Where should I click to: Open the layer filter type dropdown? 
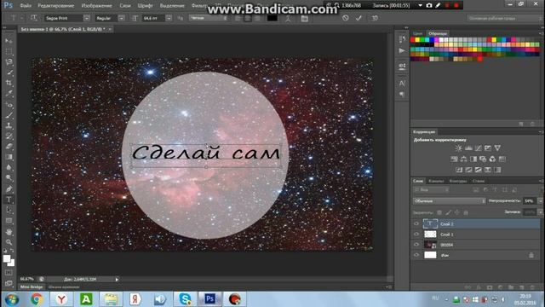pos(431,189)
